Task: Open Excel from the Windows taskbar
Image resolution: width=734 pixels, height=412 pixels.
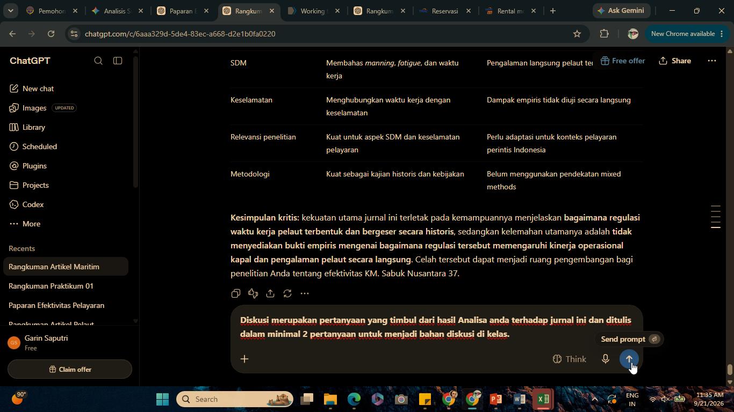Action: [543, 399]
